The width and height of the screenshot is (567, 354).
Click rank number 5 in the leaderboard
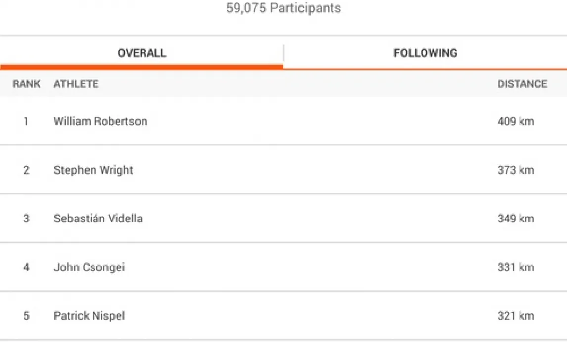(x=26, y=316)
